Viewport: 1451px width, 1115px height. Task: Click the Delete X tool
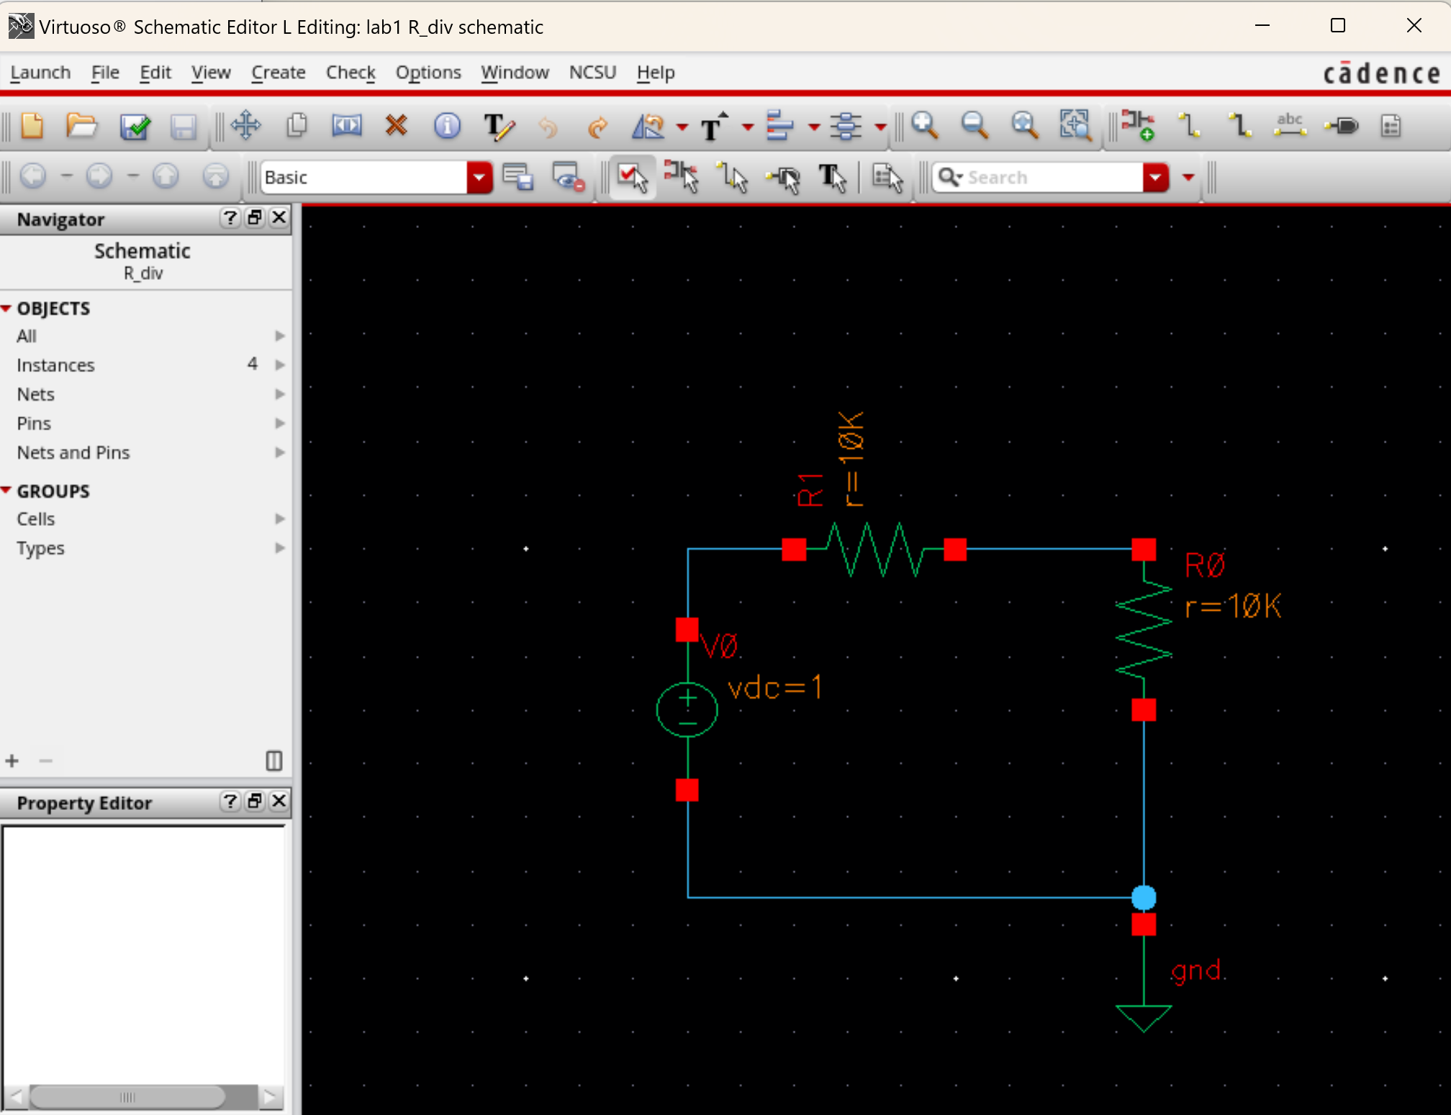tap(396, 126)
